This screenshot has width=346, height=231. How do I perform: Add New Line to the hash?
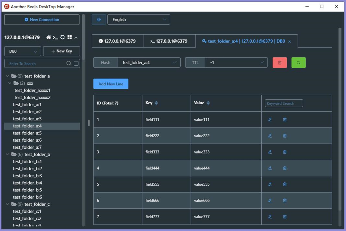(111, 84)
